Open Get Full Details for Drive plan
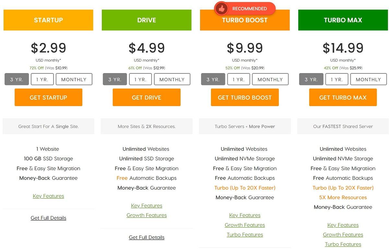The image size is (389, 251). [x=147, y=237]
